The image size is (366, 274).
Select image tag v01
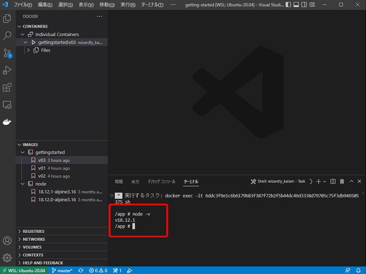tap(62, 168)
